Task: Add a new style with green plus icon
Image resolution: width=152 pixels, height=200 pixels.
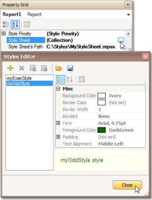Action: pos(10,68)
